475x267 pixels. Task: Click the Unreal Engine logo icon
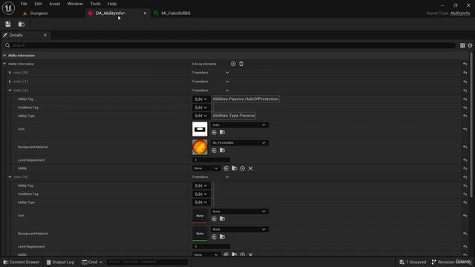pos(8,8)
